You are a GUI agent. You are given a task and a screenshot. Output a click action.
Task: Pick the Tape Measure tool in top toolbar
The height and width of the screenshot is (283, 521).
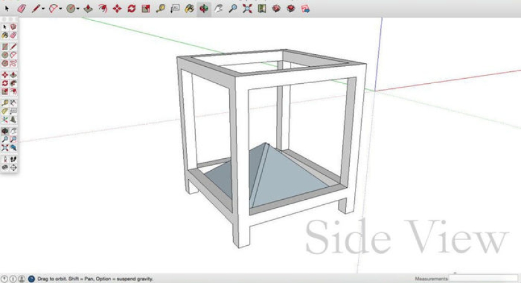click(x=160, y=8)
